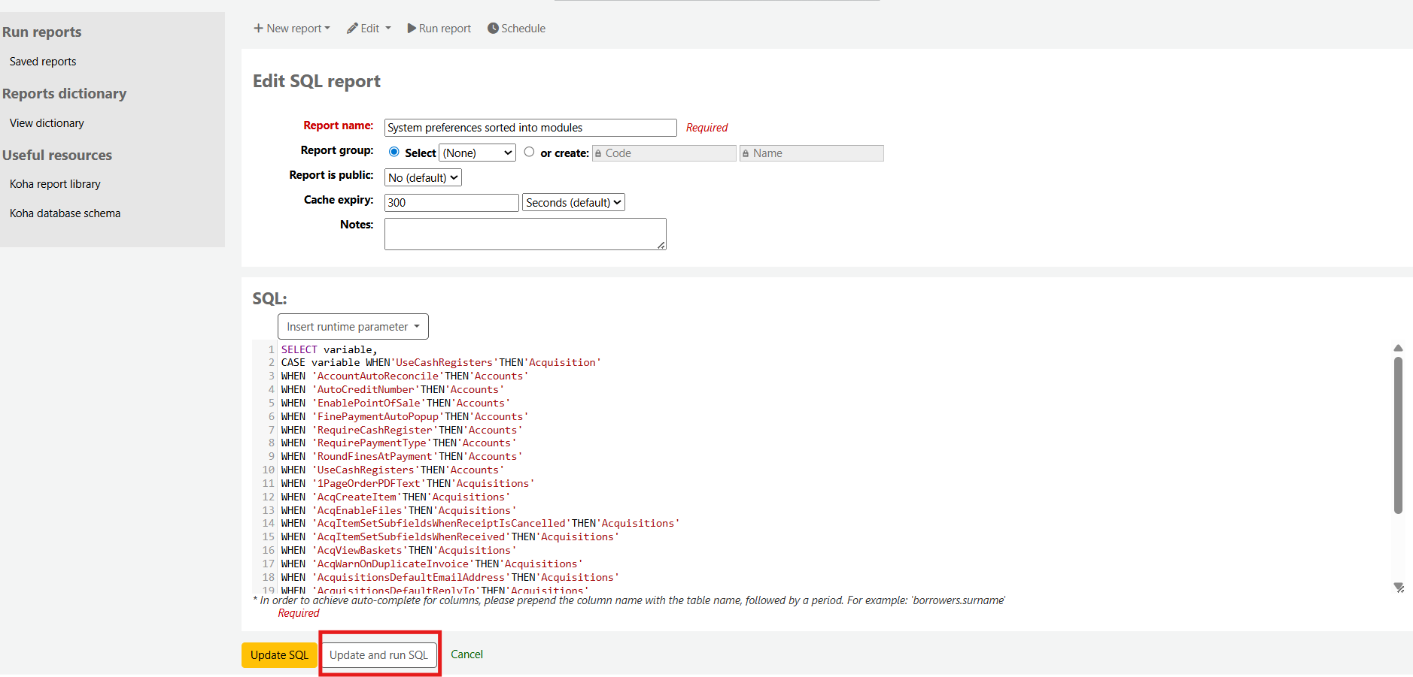1413x677 pixels.
Task: Click into the Notes text area
Action: (x=524, y=234)
